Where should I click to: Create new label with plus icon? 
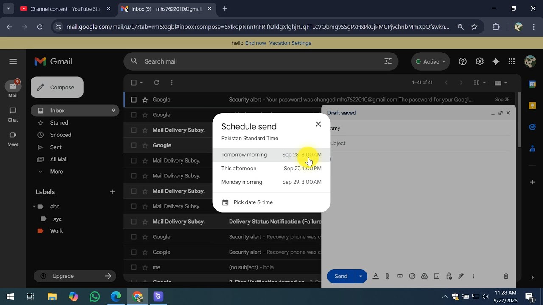click(112, 192)
